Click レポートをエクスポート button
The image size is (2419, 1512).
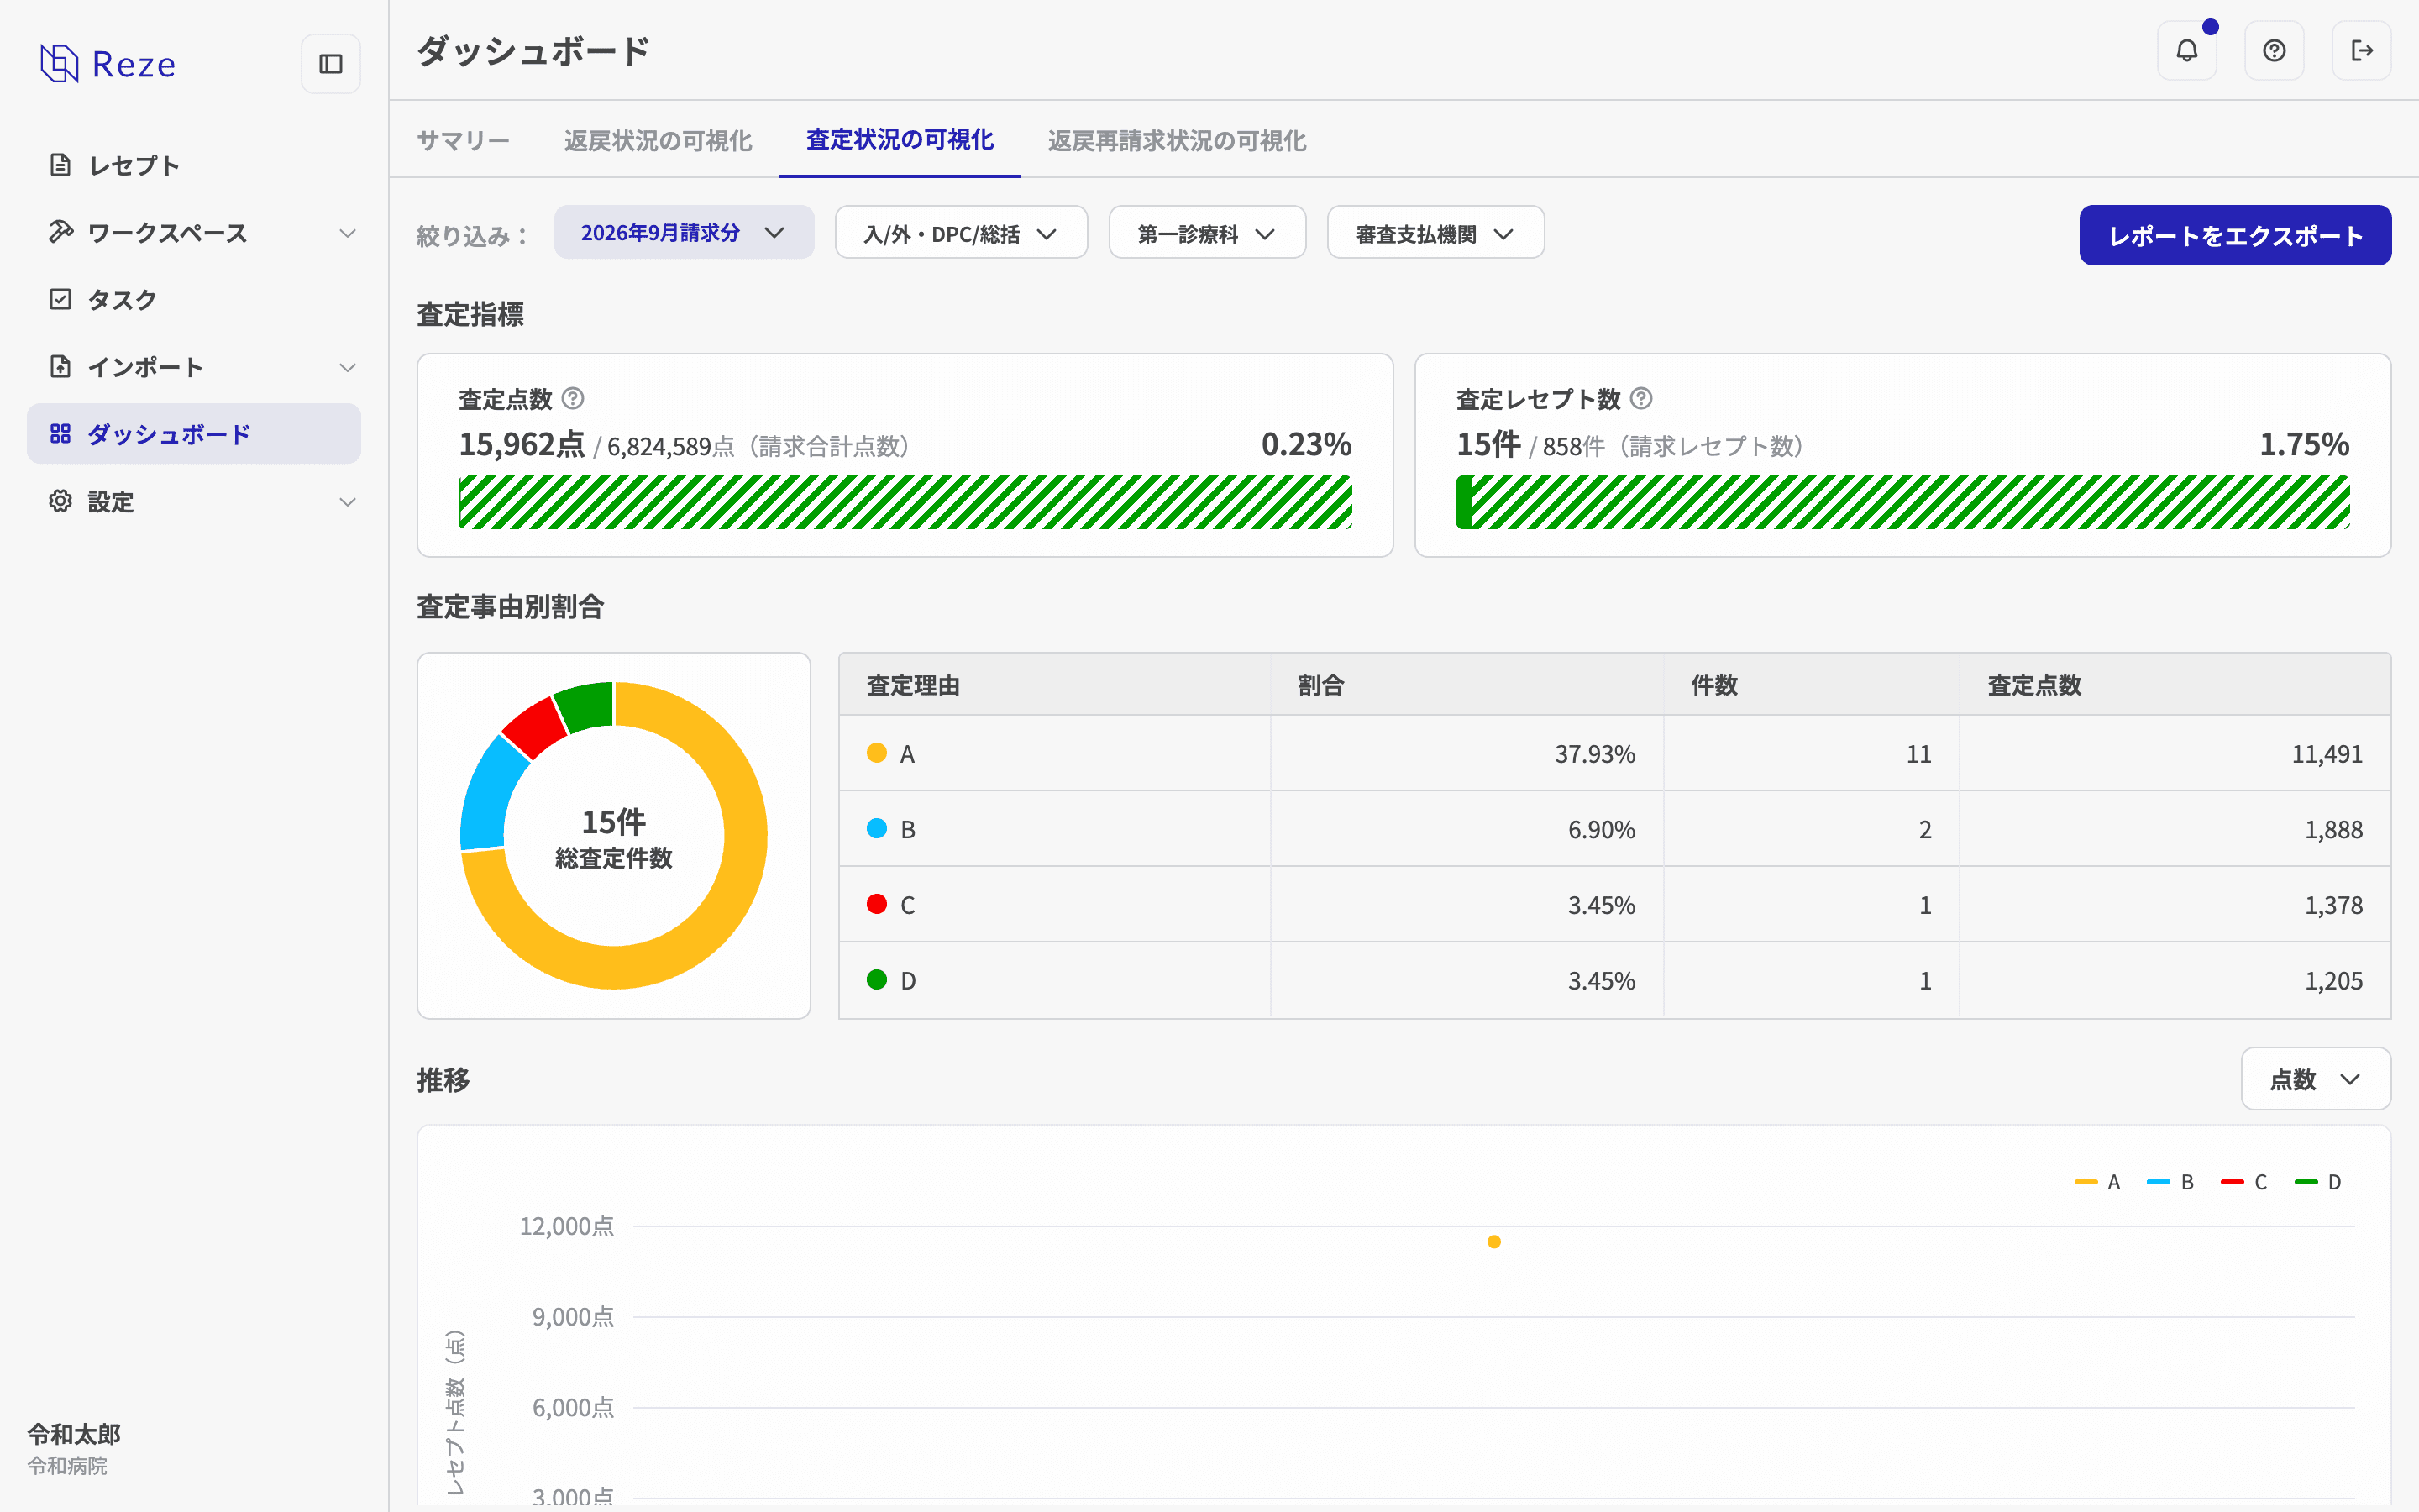[x=2235, y=235]
